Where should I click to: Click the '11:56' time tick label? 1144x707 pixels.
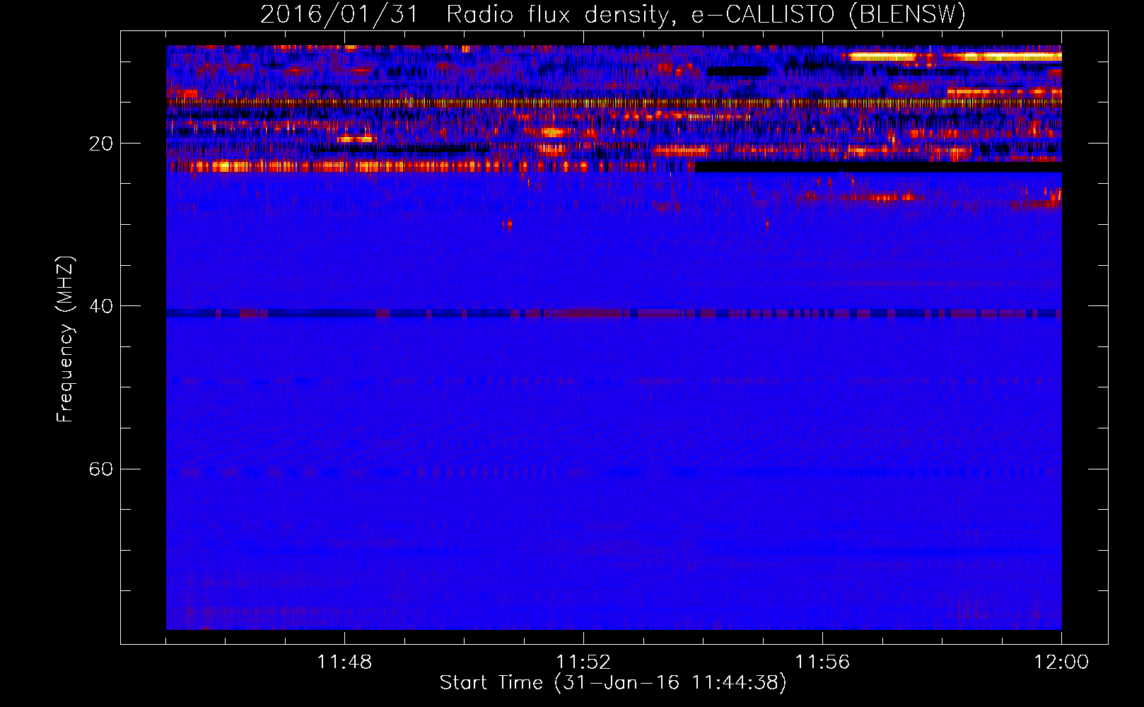pos(822,662)
